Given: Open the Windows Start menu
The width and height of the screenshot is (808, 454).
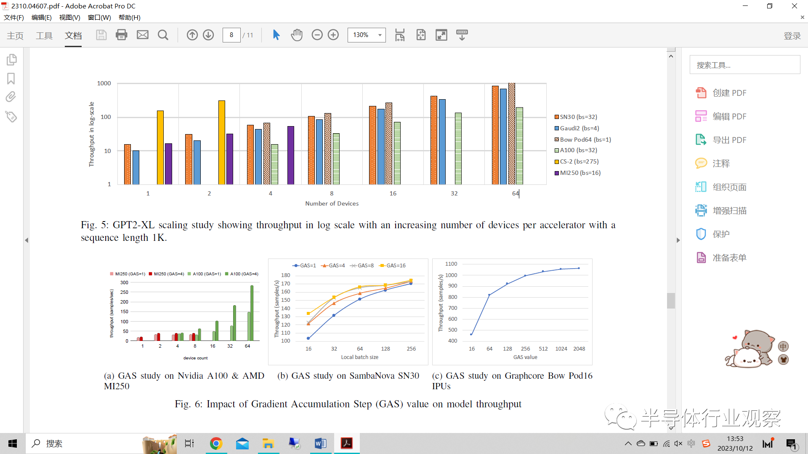Looking at the screenshot, I should (13, 443).
